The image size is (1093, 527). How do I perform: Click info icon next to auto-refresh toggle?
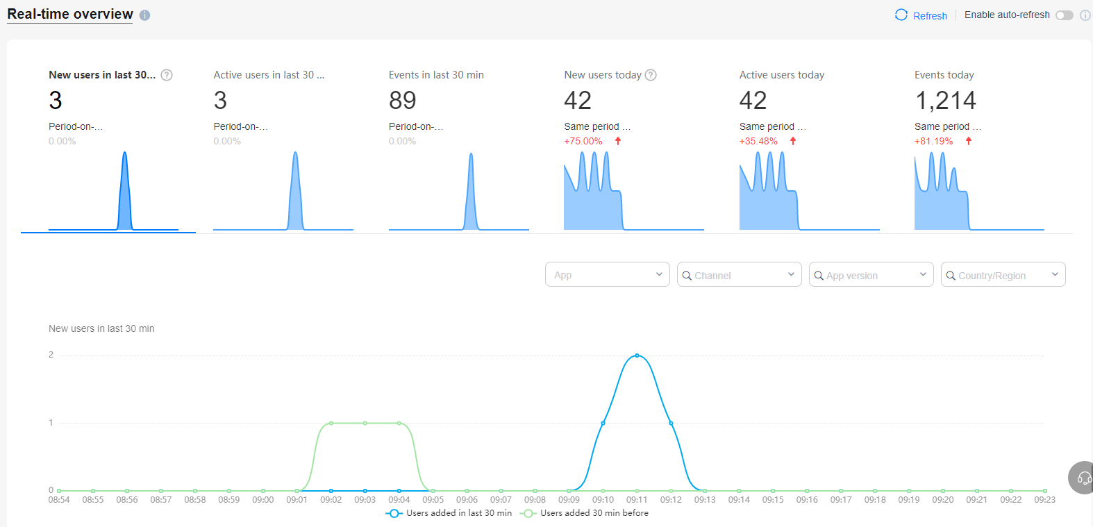[1085, 15]
